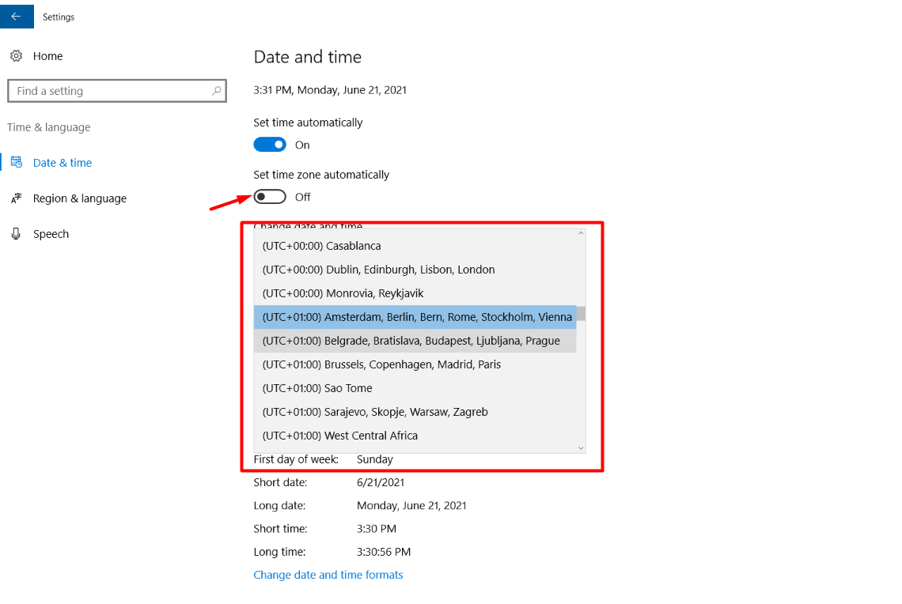The height and width of the screenshot is (604, 902).
Task: Go to Settings Home
Action: [x=47, y=56]
